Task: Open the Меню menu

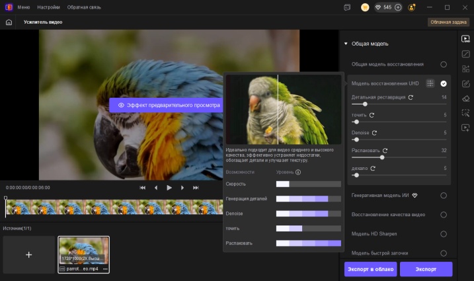Action: (24, 7)
